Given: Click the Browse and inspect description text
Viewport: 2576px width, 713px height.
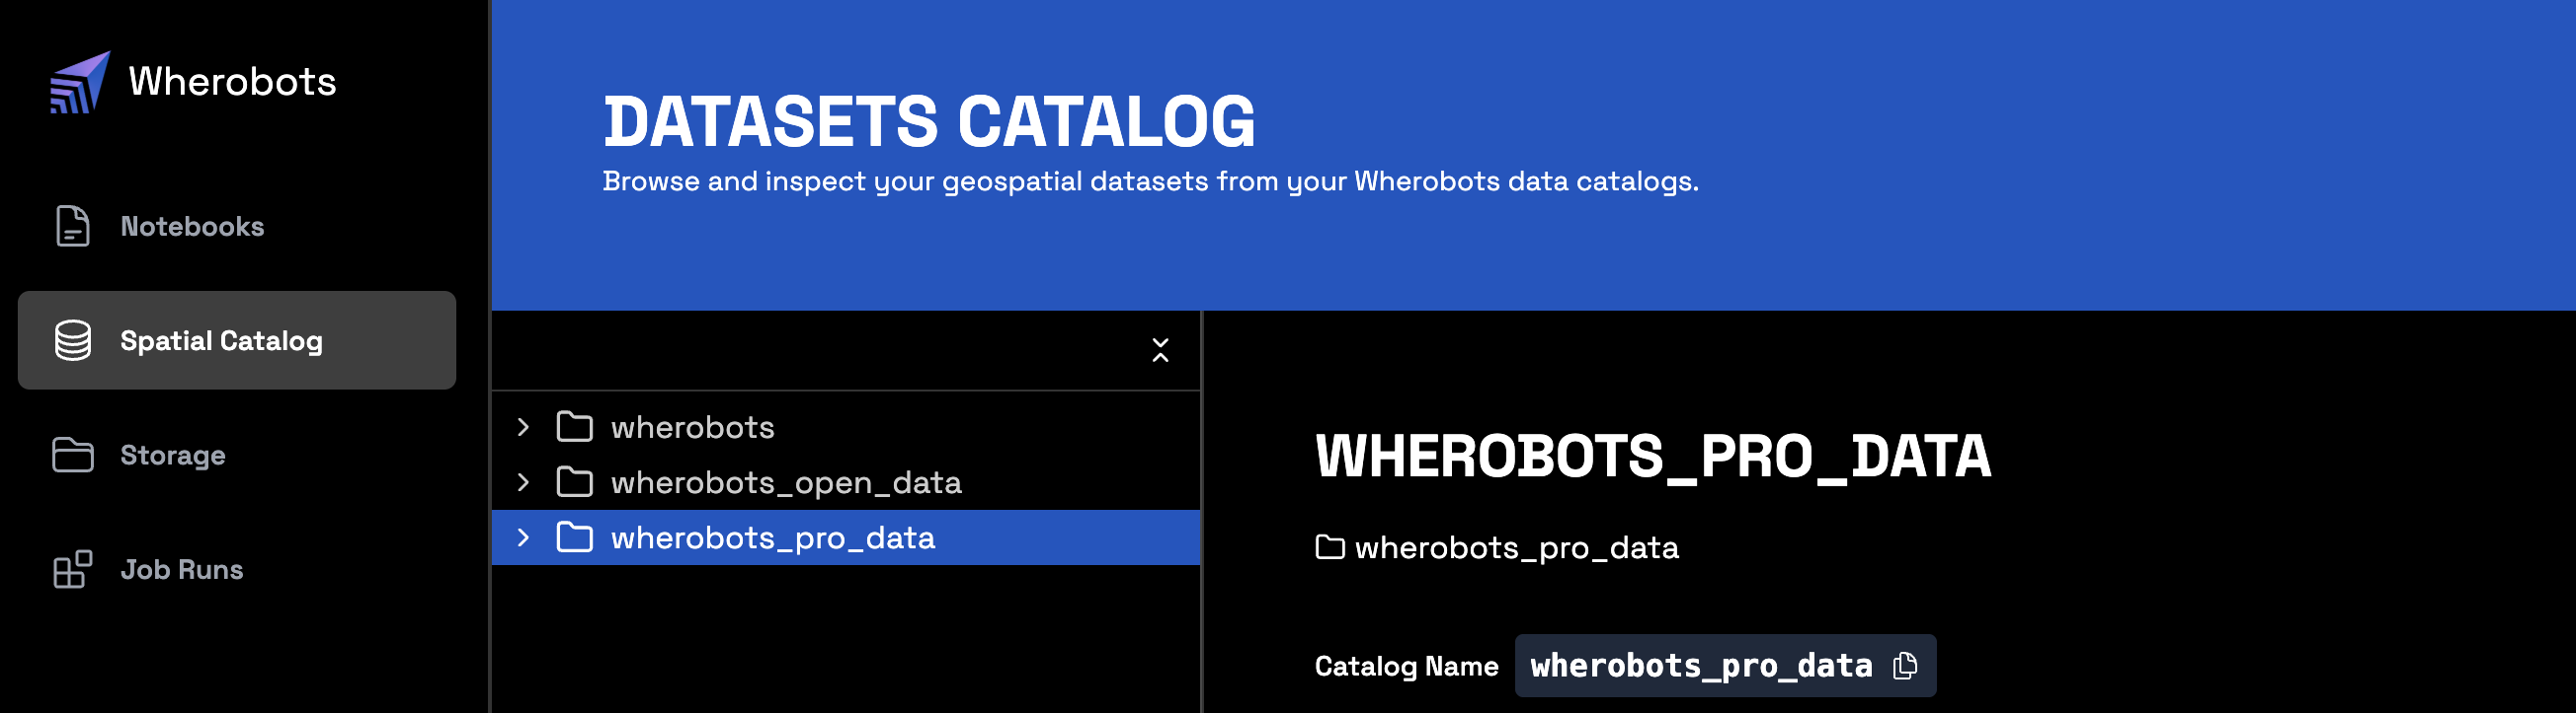Looking at the screenshot, I should click(x=1151, y=181).
